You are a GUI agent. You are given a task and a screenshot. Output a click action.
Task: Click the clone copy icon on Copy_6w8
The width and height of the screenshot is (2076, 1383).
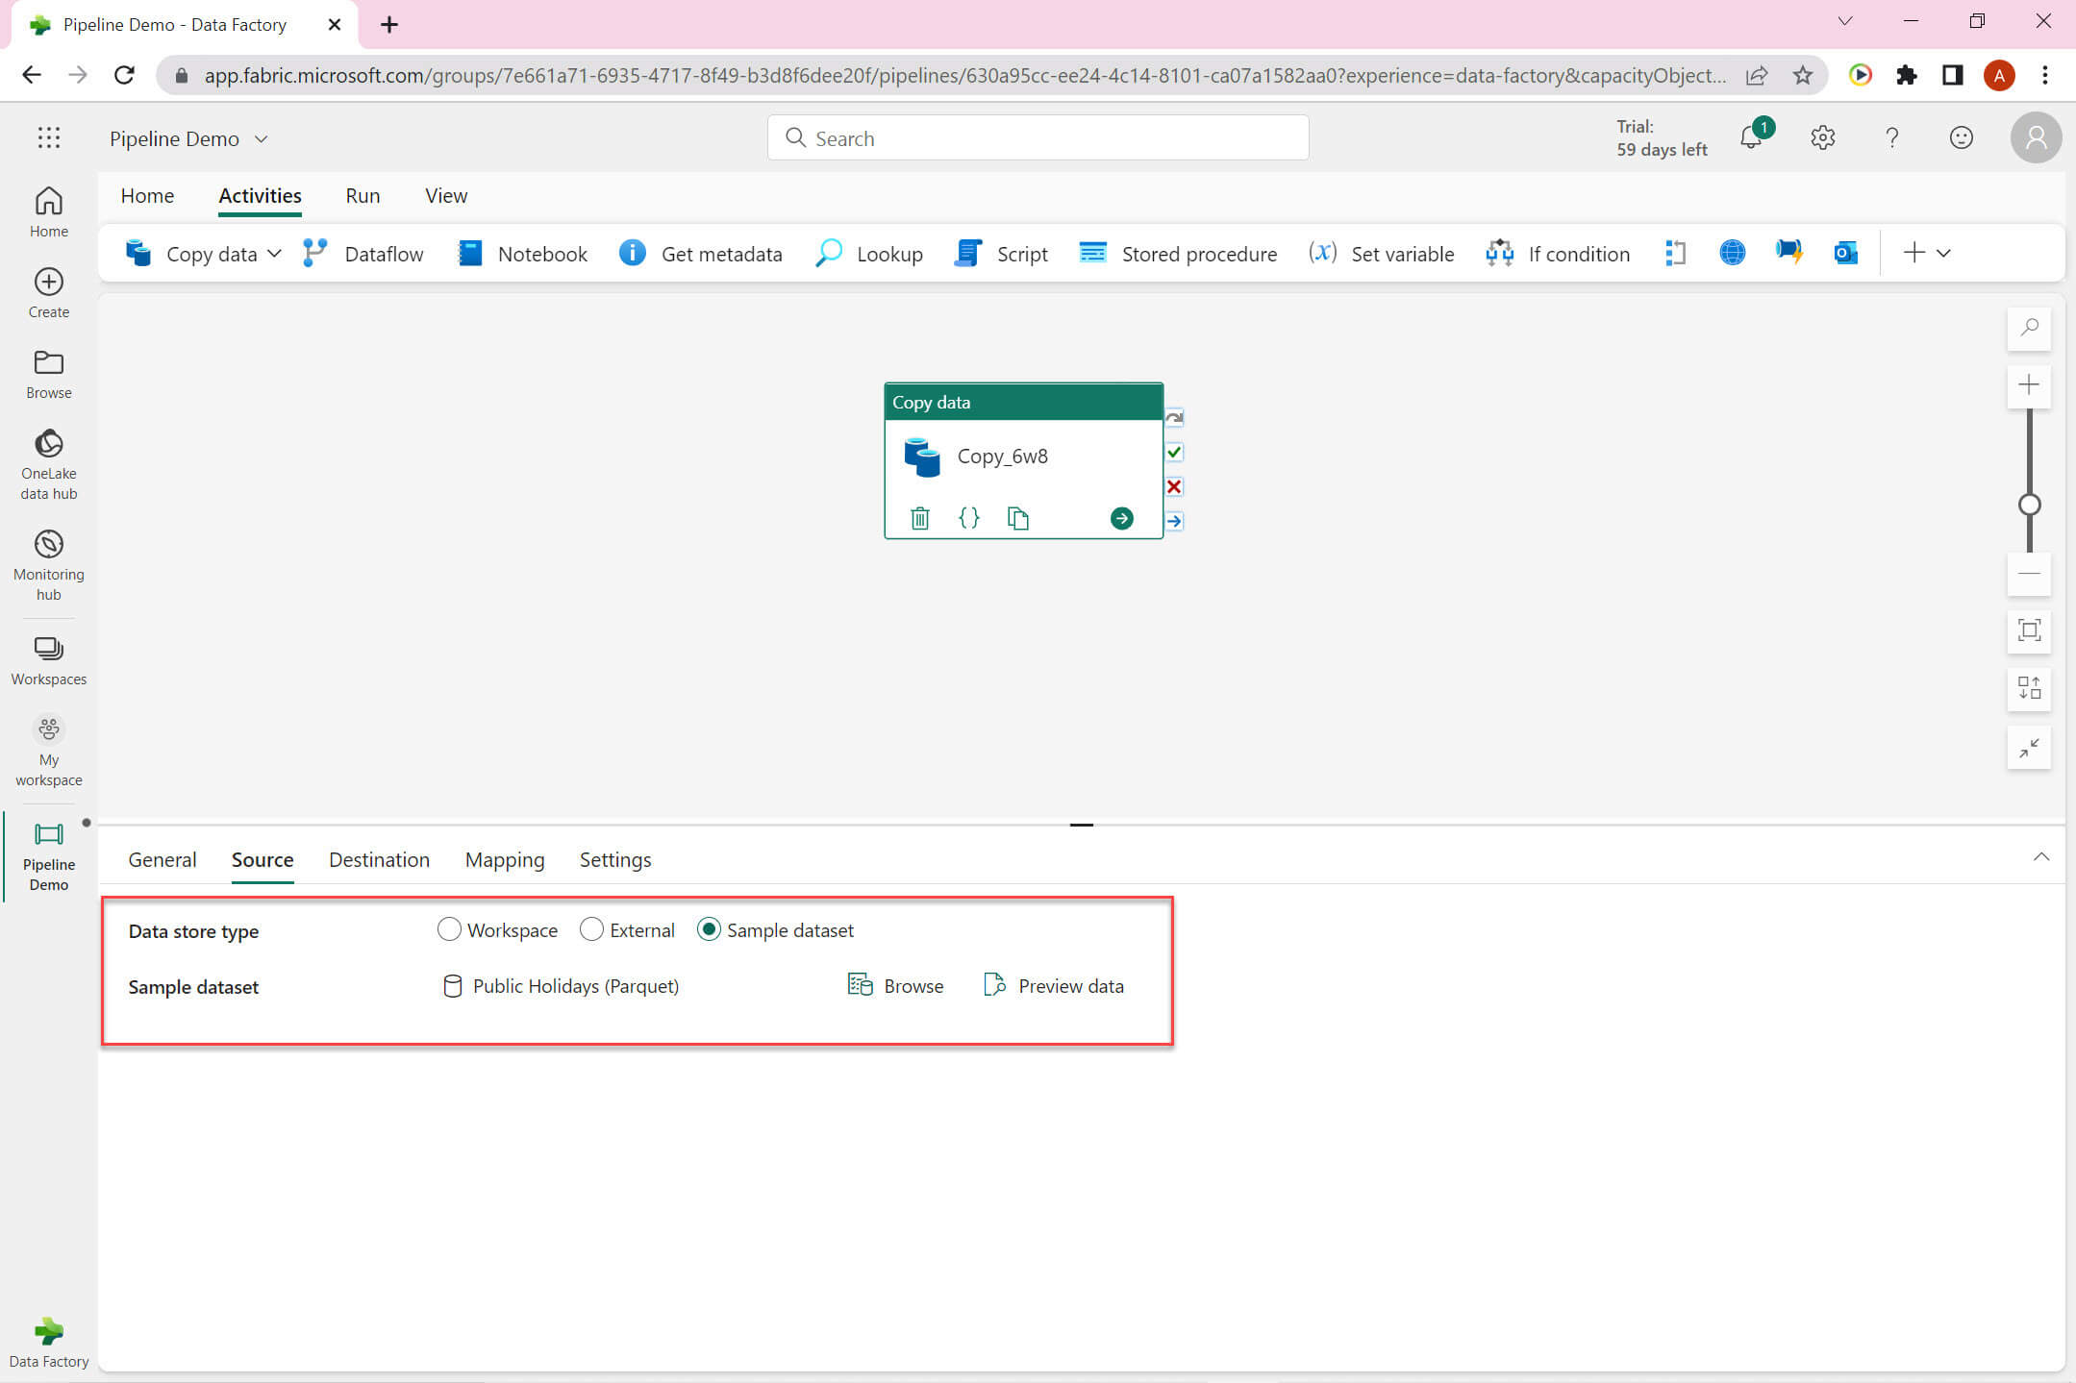[1017, 519]
